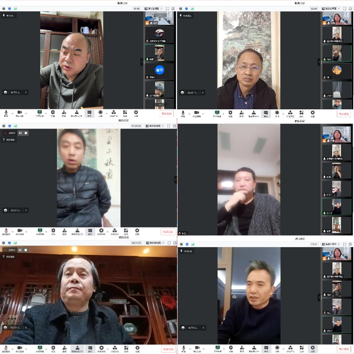Turn off the camera in the top-left meeting window

click(x=19, y=112)
